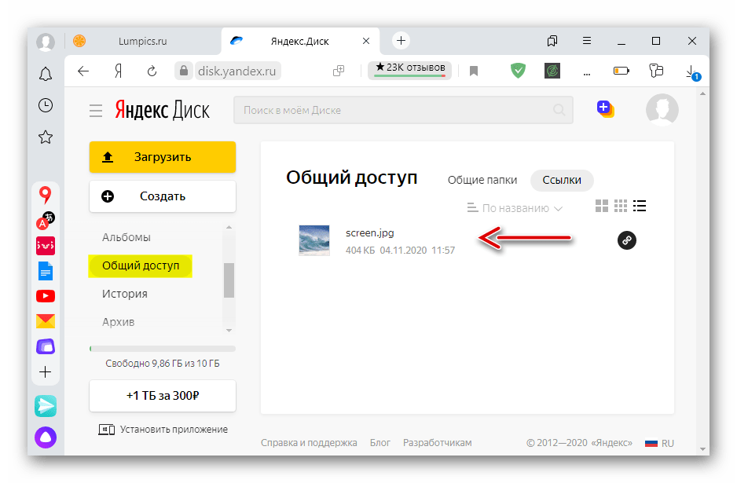Open browser main menu lines icon
Screen dimensions: 737x483
coord(587,41)
